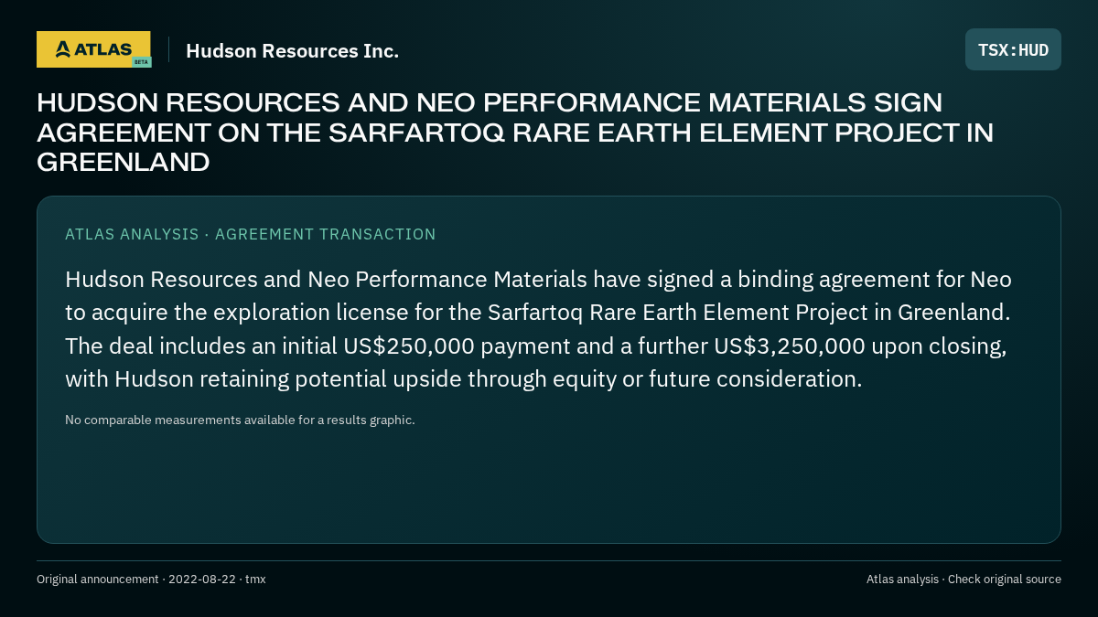Image resolution: width=1098 pixels, height=617 pixels.
Task: Click 'Atlas analysis · Check original source' footer text
Action: (x=963, y=580)
